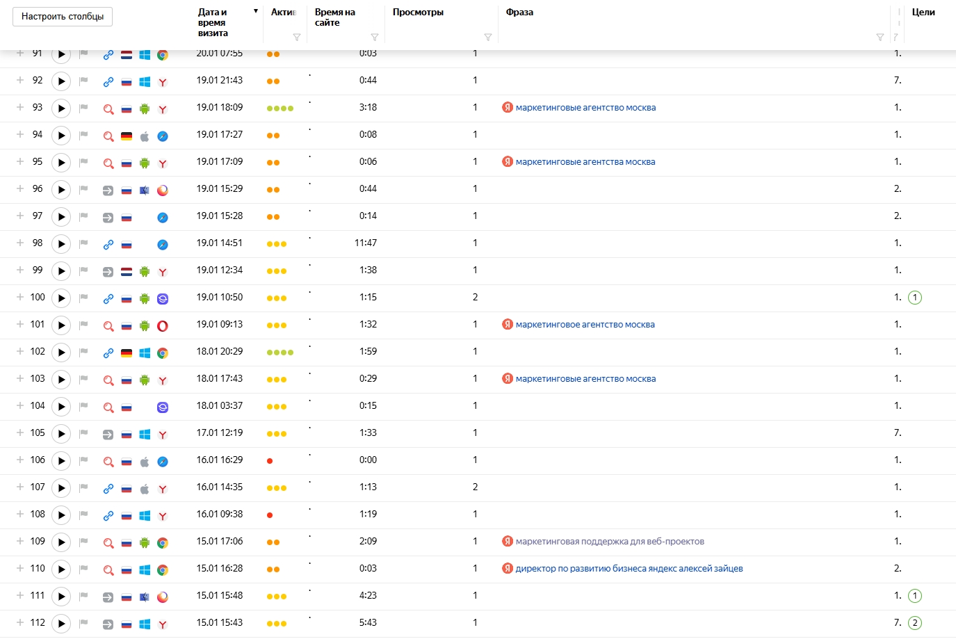Play the recording of visit 100

(61, 298)
